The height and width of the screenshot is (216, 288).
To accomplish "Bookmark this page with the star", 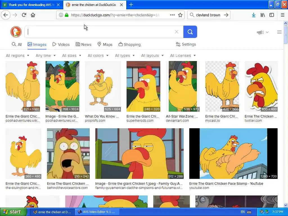I will point(180,15).
